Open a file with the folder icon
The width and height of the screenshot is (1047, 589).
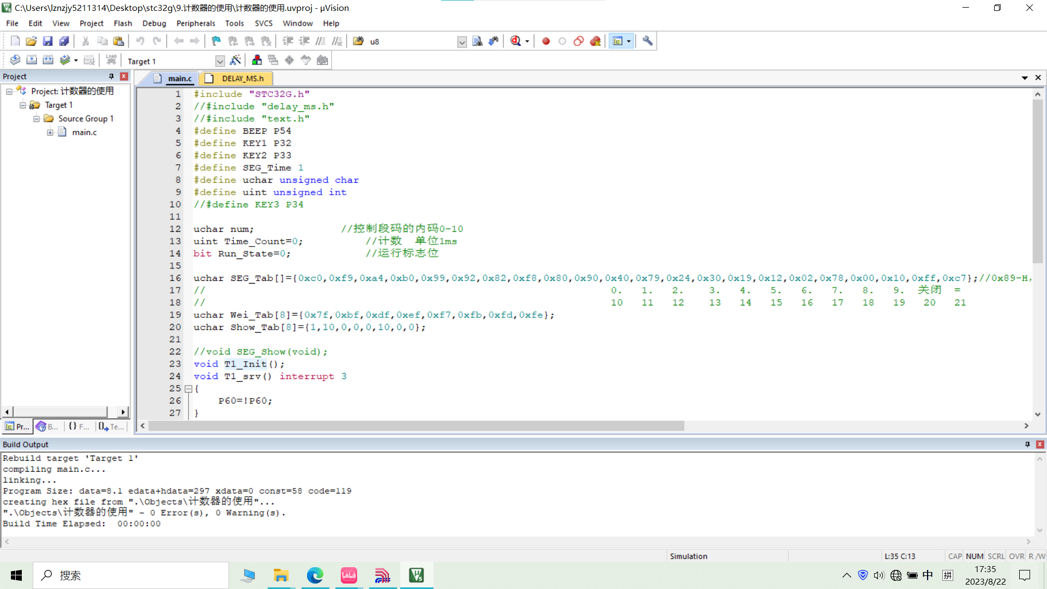point(31,41)
